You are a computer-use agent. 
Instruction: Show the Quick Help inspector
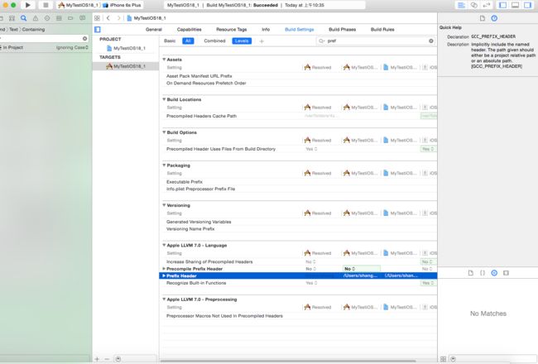point(494,18)
